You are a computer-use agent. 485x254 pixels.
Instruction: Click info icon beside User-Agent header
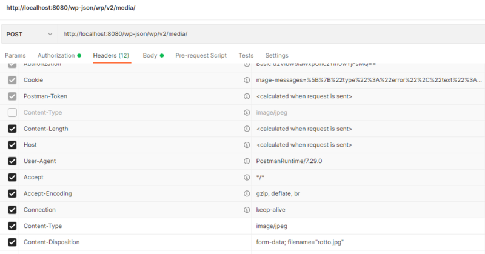click(x=247, y=161)
